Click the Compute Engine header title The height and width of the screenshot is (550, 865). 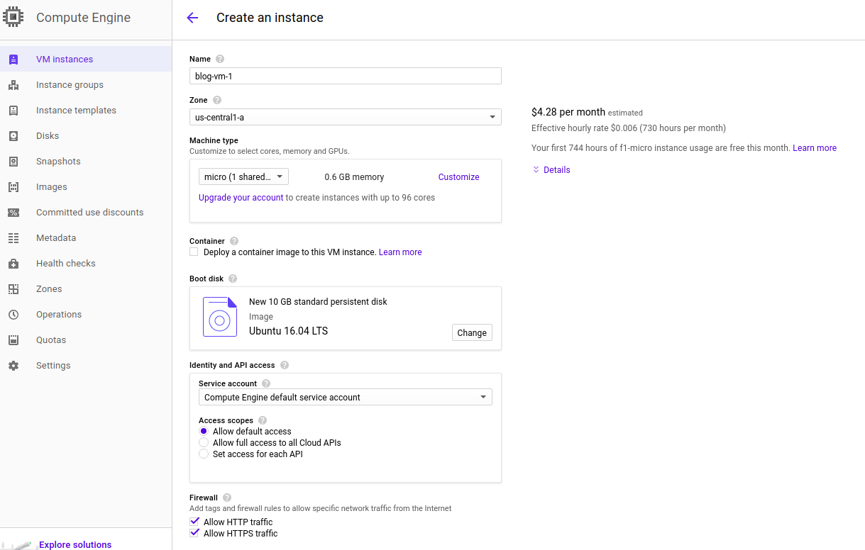point(84,18)
